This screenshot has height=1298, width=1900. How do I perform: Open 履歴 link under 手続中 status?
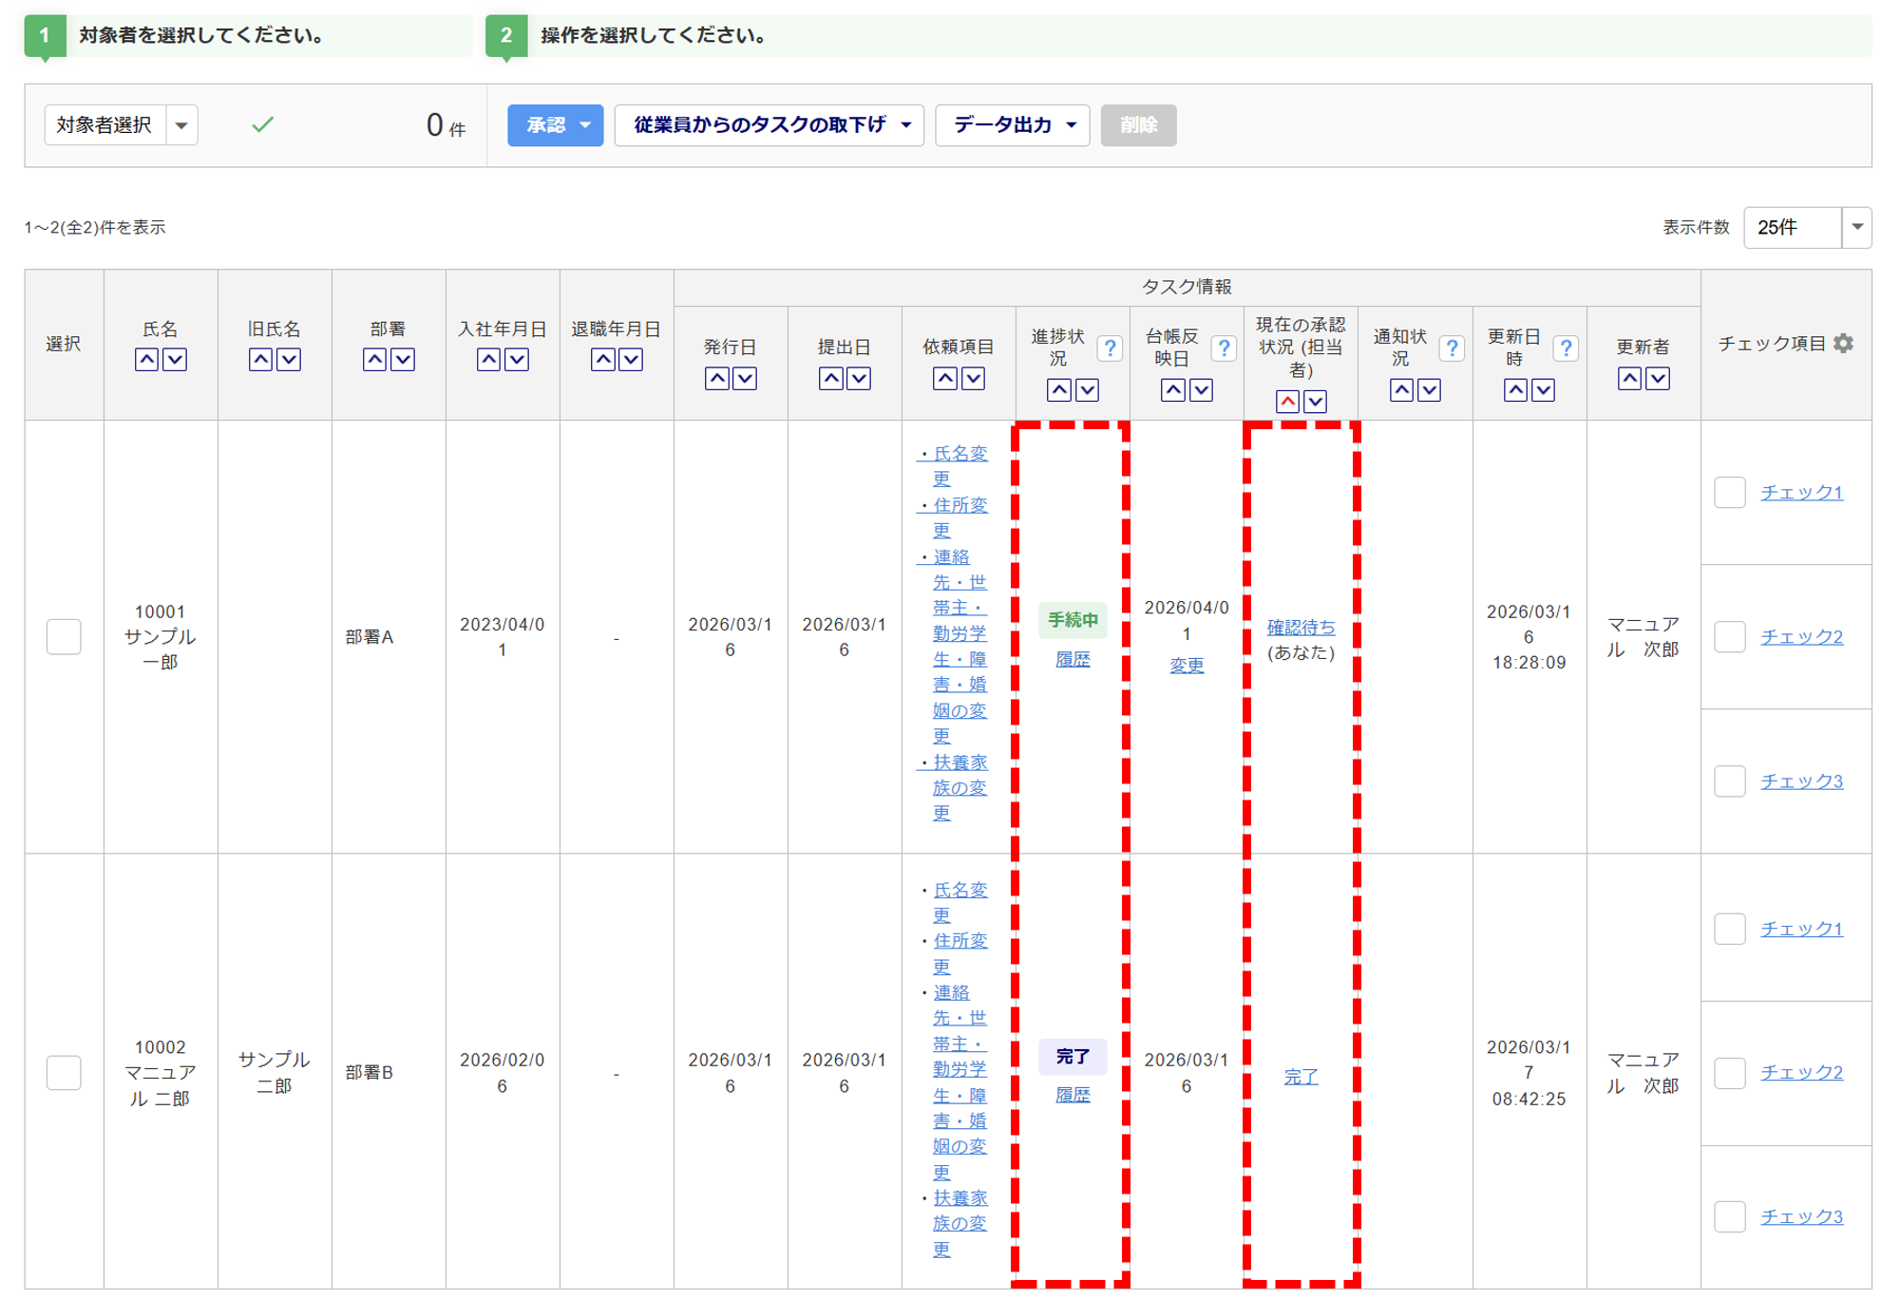click(1073, 660)
